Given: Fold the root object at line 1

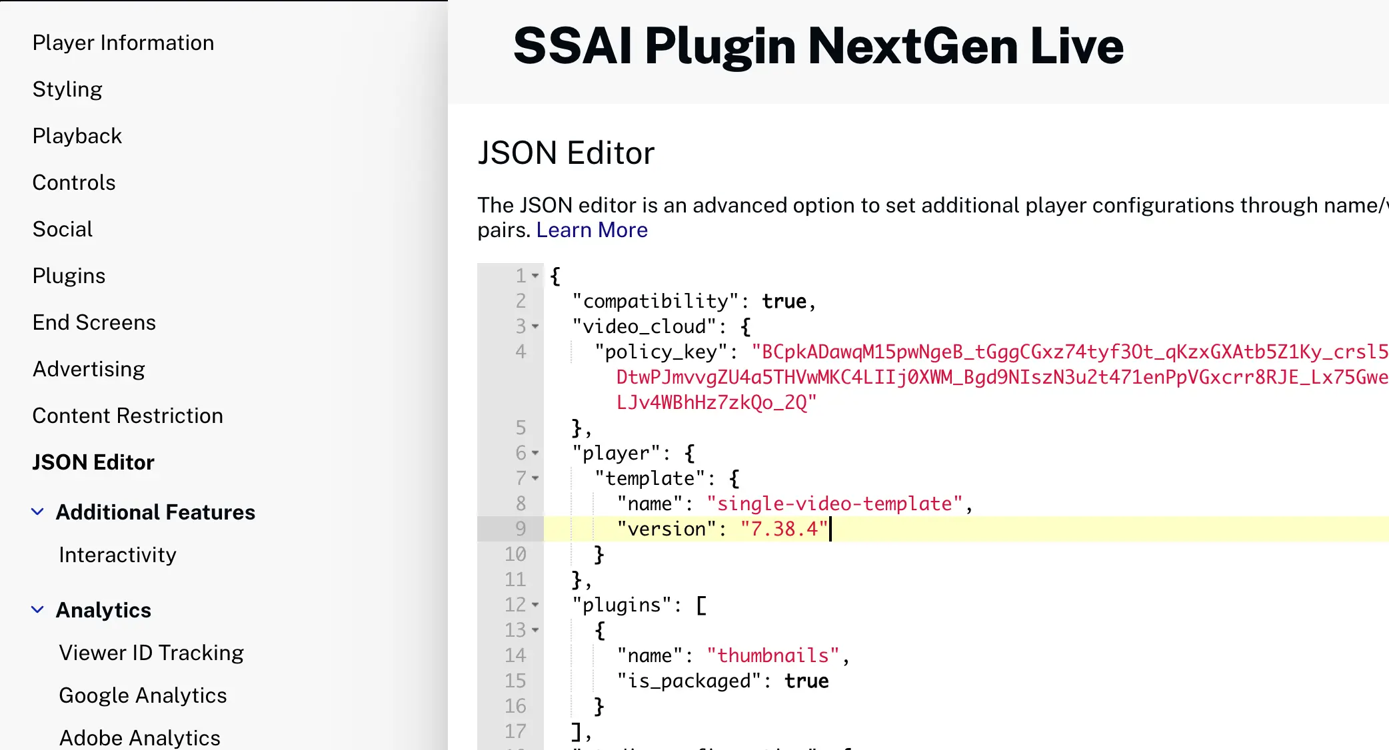Looking at the screenshot, I should [535, 276].
